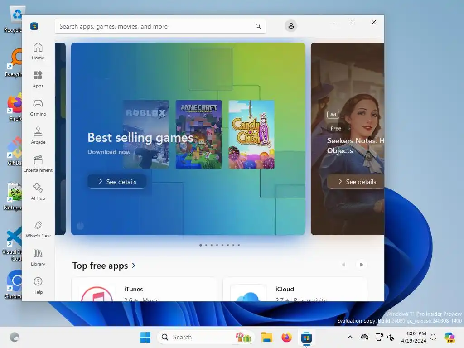Open the notifications bell in taskbar

click(433, 337)
